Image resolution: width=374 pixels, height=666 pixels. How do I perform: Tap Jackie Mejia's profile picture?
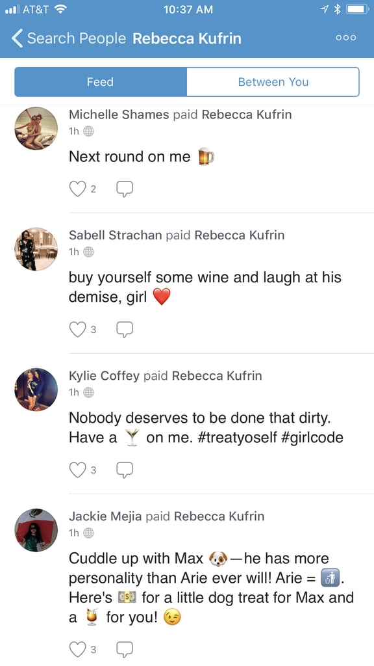pos(36,530)
